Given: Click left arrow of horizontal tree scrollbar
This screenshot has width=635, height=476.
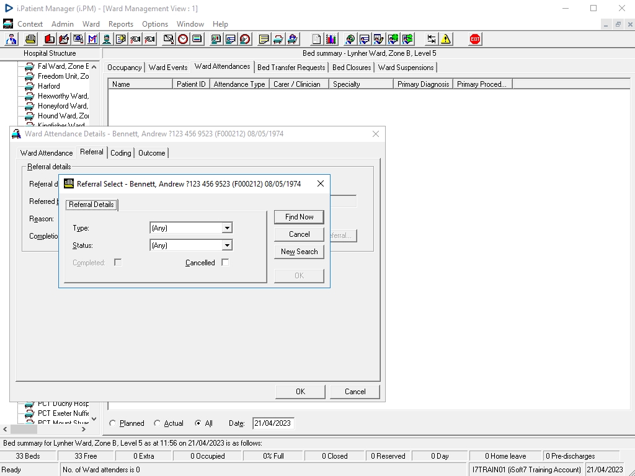Looking at the screenshot, I should pyautogui.click(x=5, y=429).
